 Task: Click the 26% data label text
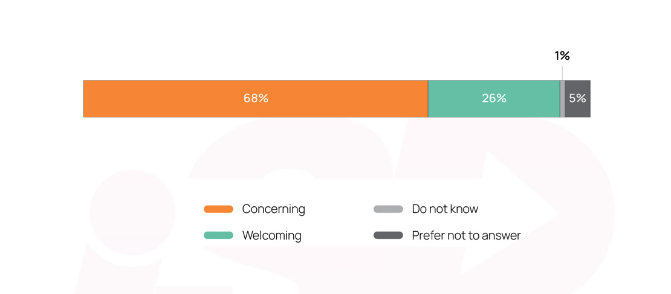(x=494, y=99)
